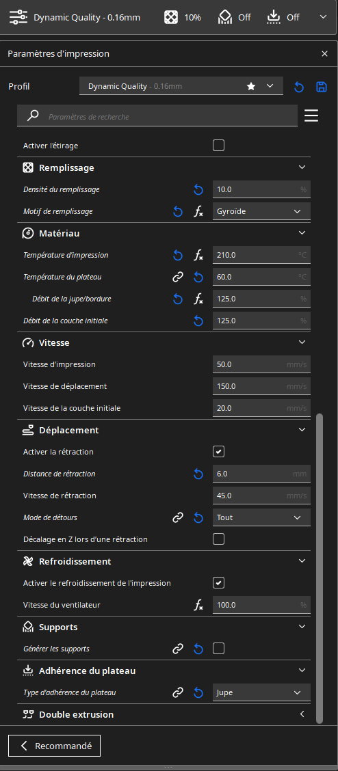Click the star icon in profile selector
This screenshot has width=338, height=771.
(x=251, y=87)
